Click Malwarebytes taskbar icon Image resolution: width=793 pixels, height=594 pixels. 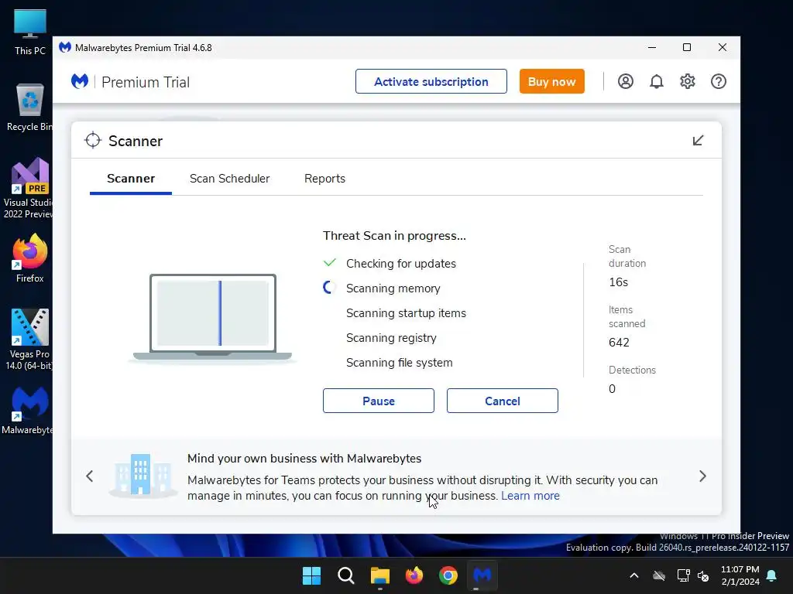(x=482, y=575)
